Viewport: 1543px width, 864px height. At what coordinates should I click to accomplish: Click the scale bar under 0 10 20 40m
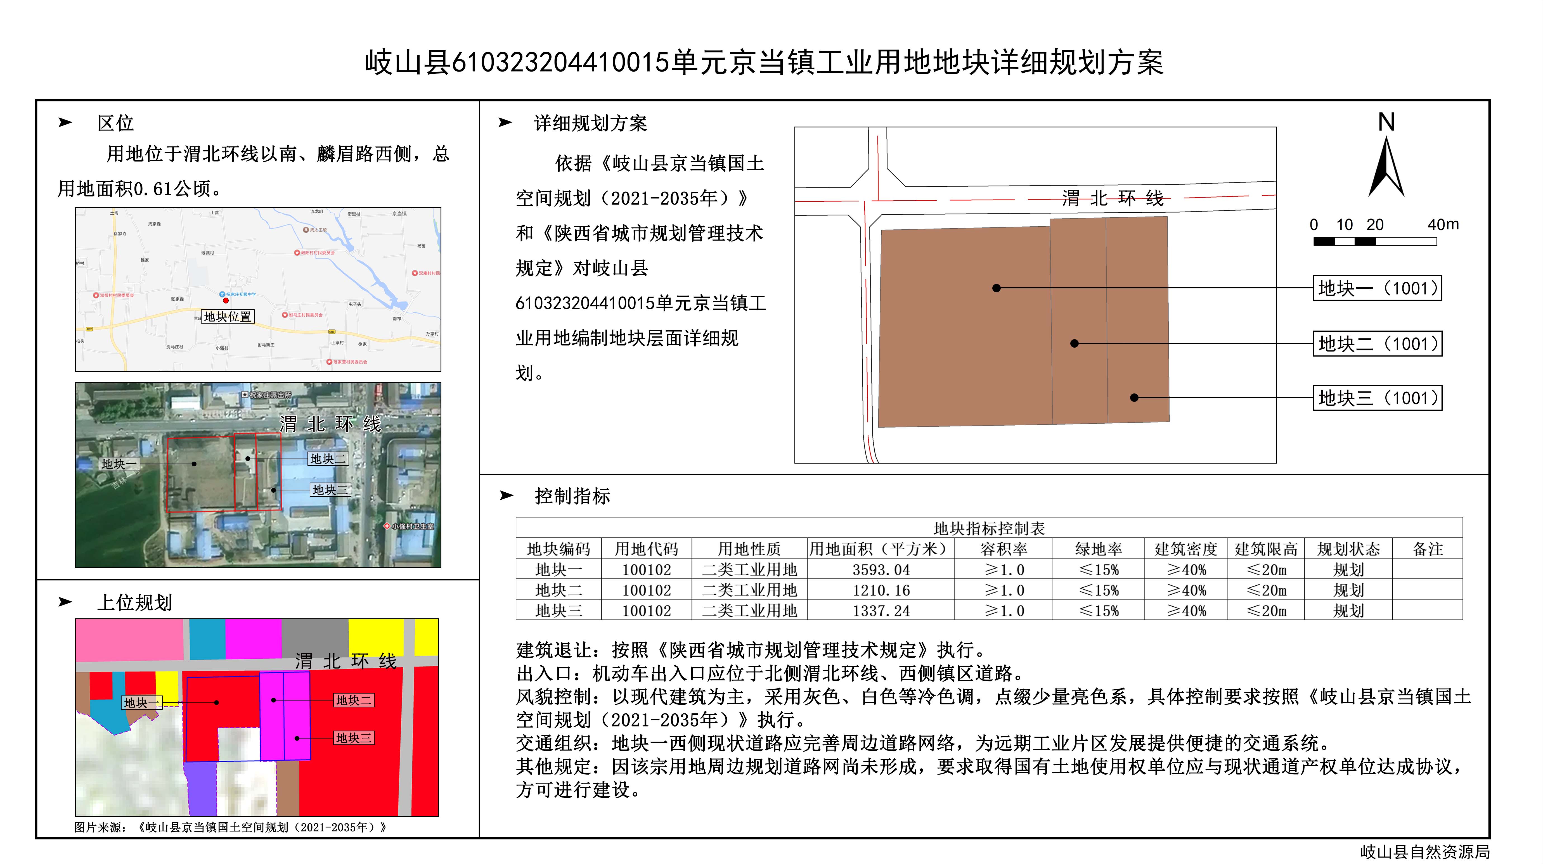[1375, 241]
